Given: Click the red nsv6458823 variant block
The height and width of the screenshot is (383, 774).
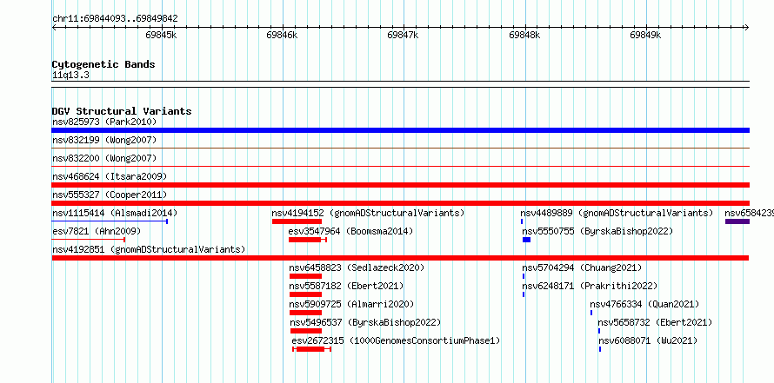Looking at the screenshot, I should point(305,276).
